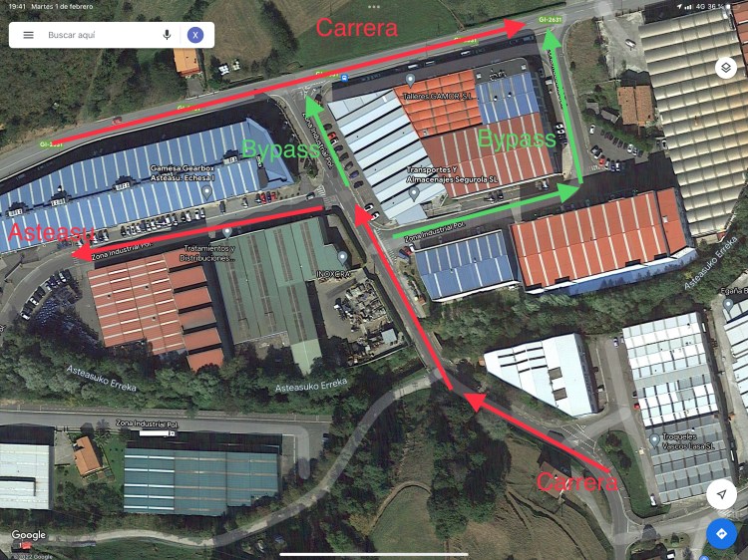Tap the bus stop icon on GI-2631 road

tap(344, 78)
